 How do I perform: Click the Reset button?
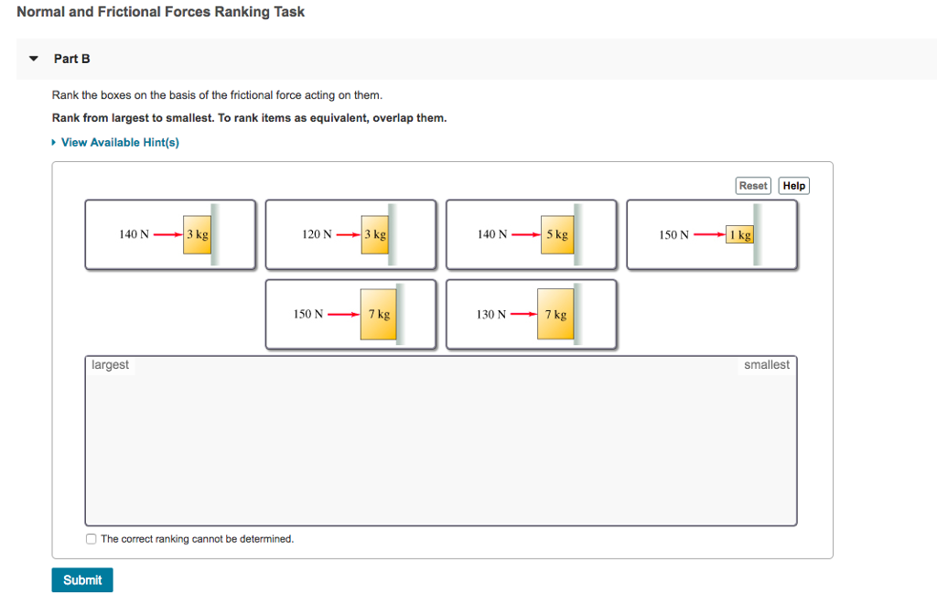click(752, 185)
